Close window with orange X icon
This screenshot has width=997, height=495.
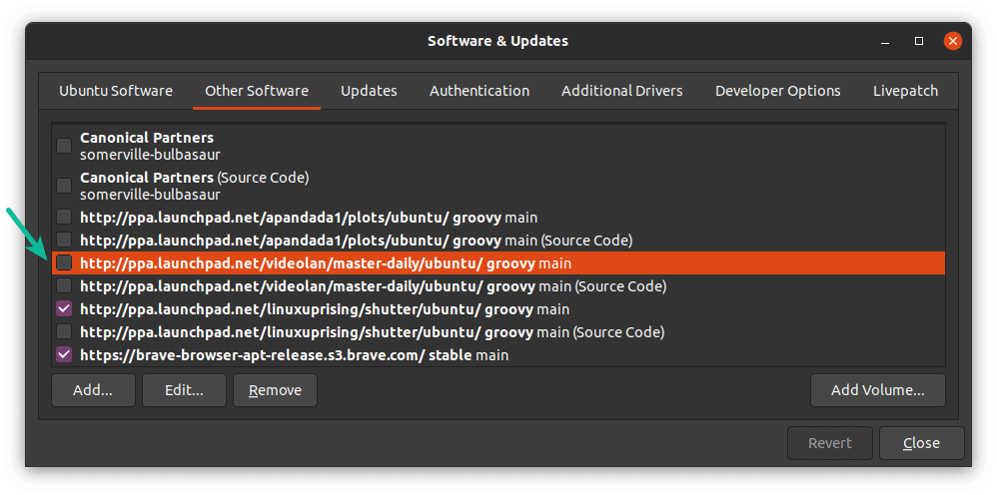click(x=952, y=41)
